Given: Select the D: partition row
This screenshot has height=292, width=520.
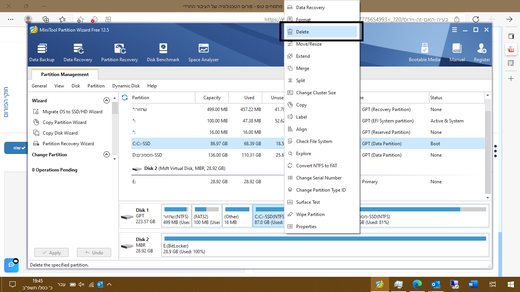Looking at the screenshot, I should coord(308,155).
